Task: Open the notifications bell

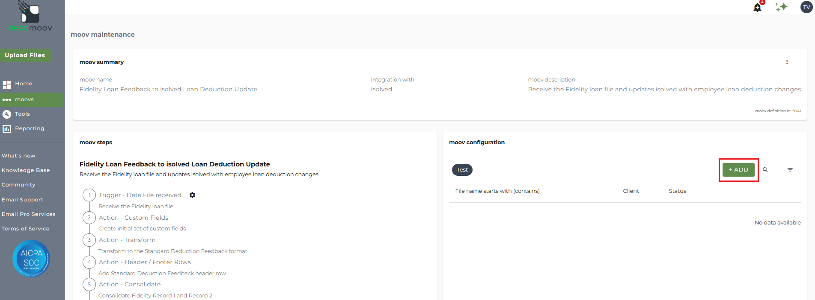Action: (758, 7)
